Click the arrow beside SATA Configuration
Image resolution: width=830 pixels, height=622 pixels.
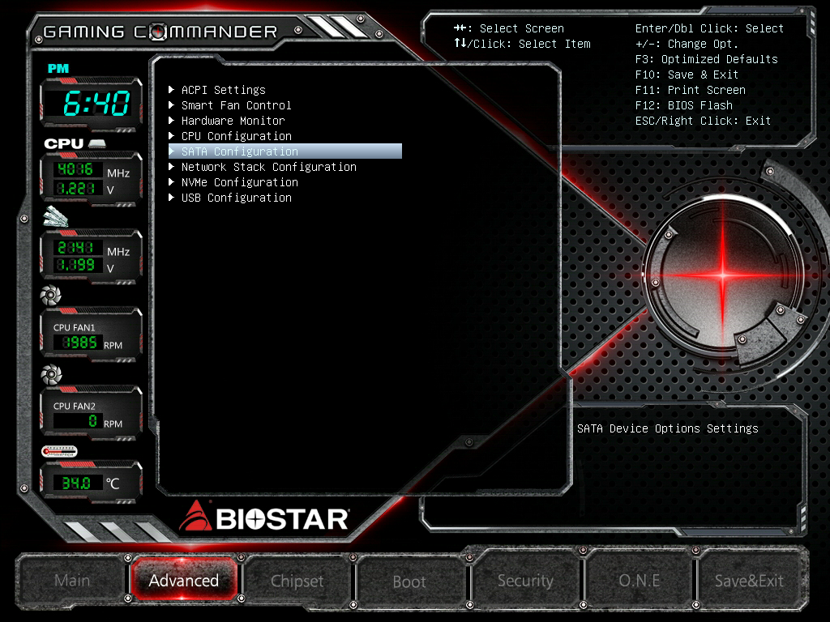(172, 151)
